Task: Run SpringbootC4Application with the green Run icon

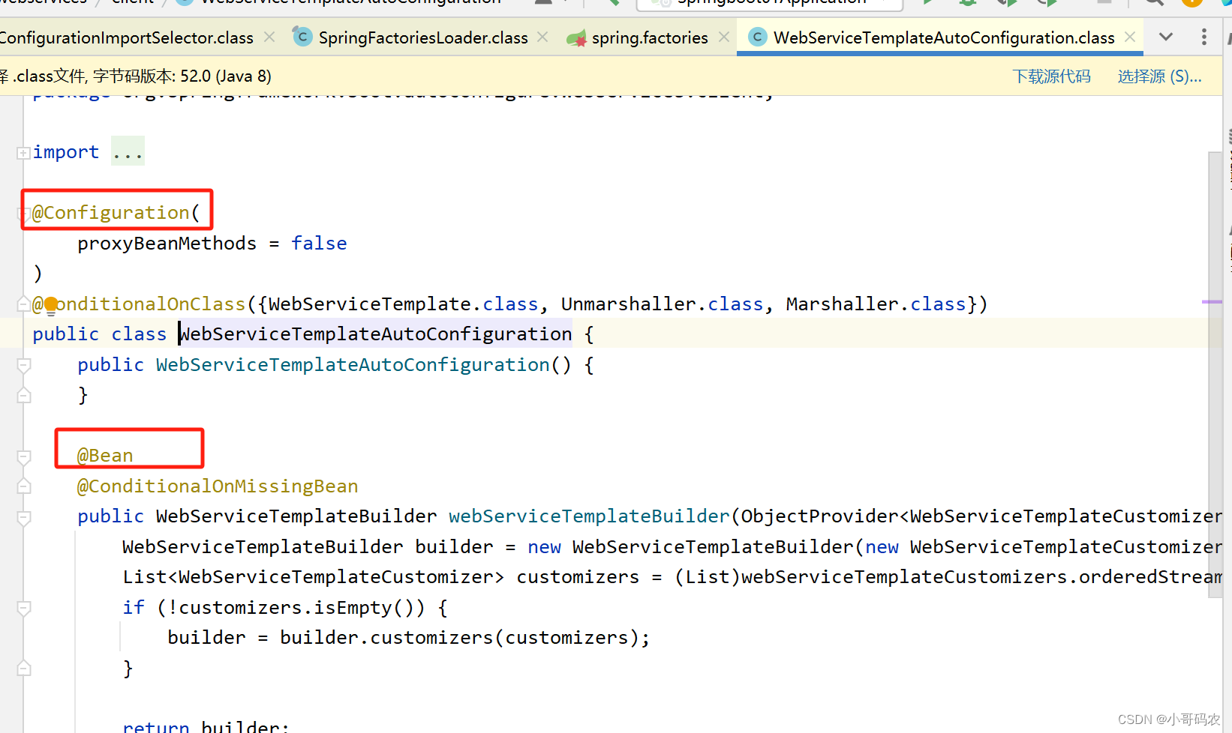Action: click(x=928, y=3)
